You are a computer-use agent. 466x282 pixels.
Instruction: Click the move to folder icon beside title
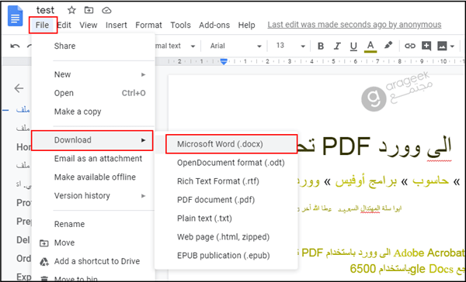89,10
